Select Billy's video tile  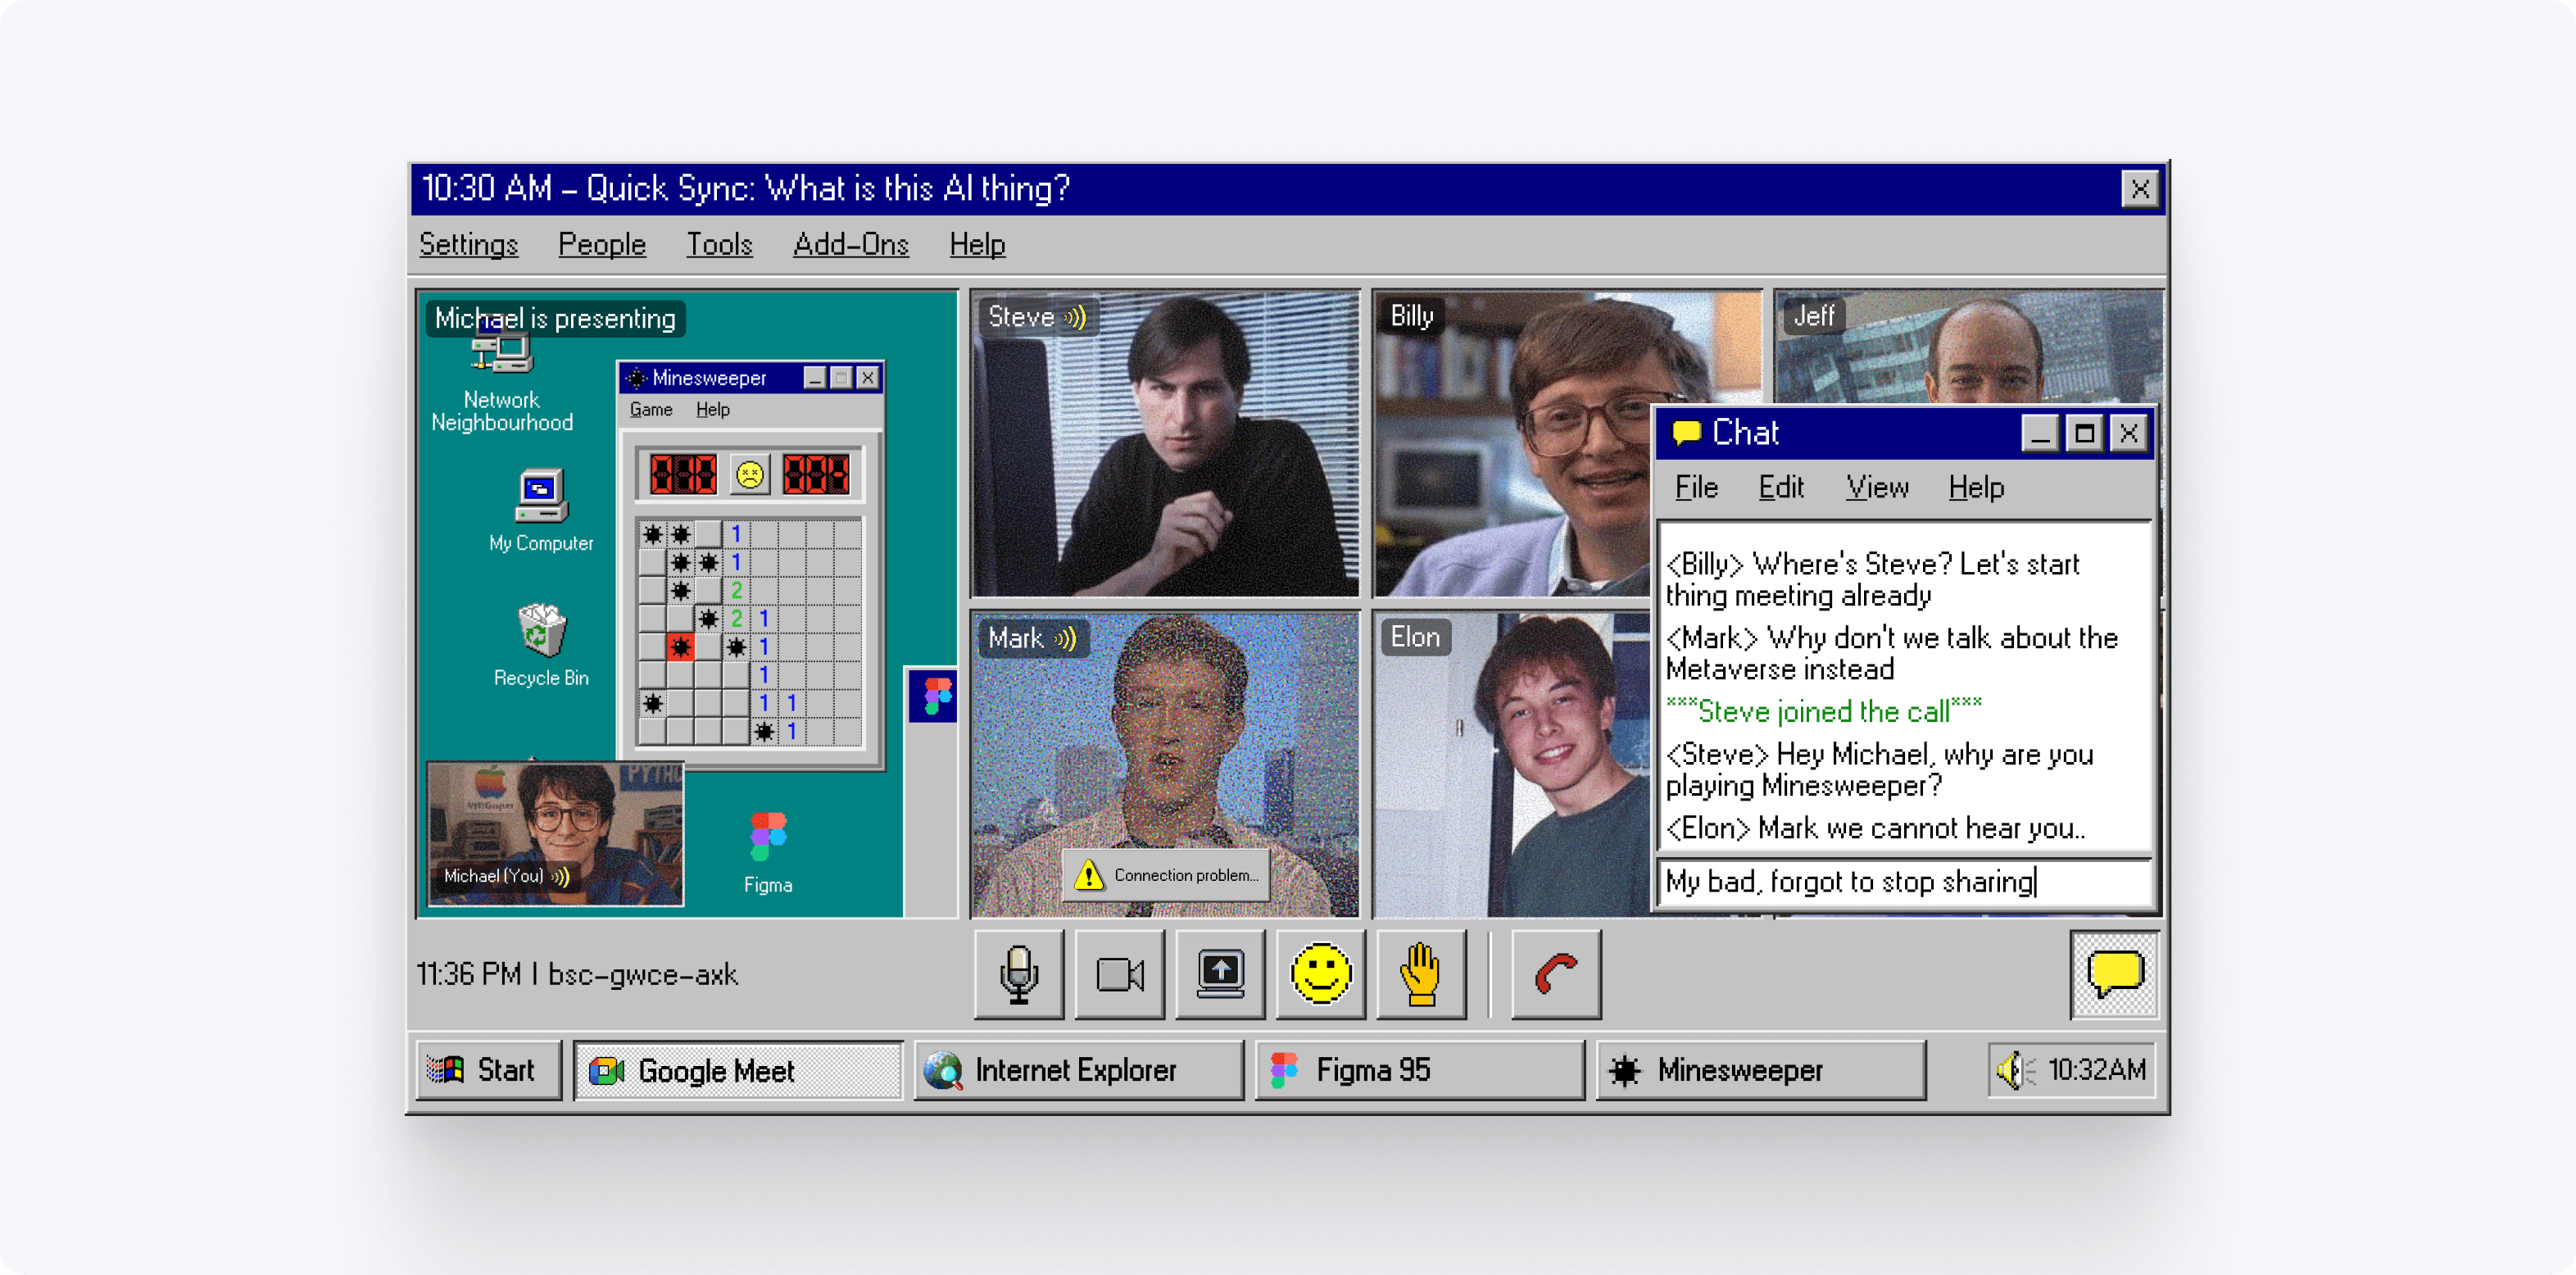click(x=1512, y=444)
